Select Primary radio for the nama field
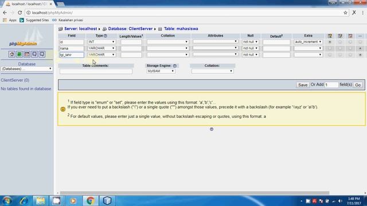 [x=330, y=48]
